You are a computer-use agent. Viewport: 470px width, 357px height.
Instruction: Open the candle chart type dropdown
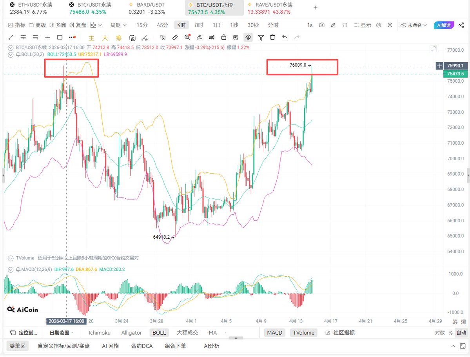96,25
